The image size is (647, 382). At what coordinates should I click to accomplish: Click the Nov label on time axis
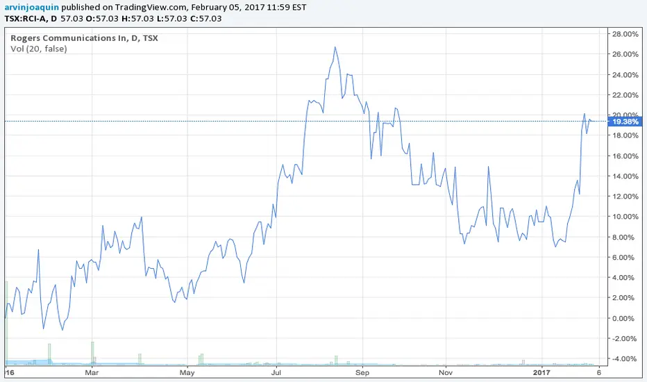(446, 373)
